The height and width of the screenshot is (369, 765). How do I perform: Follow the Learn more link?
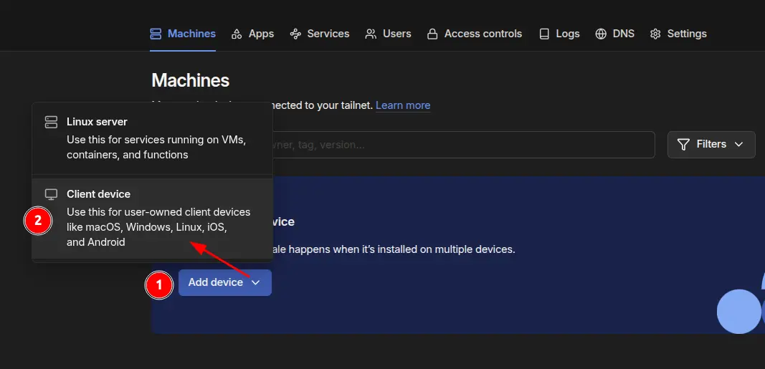(403, 105)
